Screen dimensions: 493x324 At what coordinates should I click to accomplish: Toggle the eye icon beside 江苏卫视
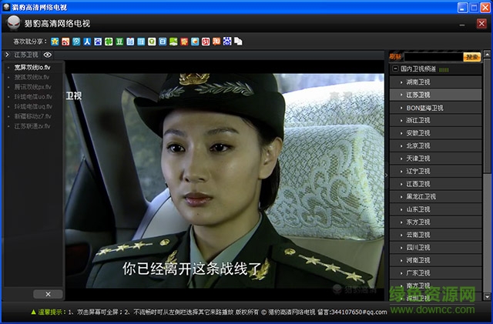[48, 55]
